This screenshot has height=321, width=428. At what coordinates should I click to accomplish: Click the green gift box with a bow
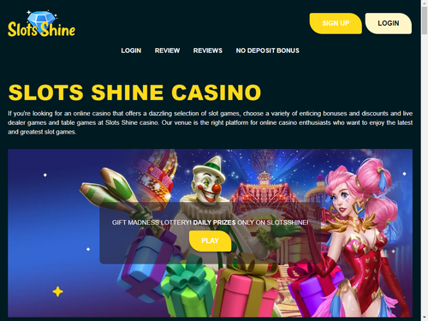189,288
